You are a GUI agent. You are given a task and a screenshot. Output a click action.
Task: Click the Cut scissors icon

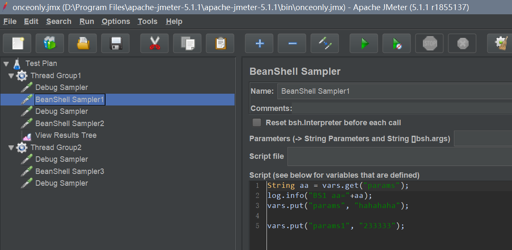tap(155, 43)
